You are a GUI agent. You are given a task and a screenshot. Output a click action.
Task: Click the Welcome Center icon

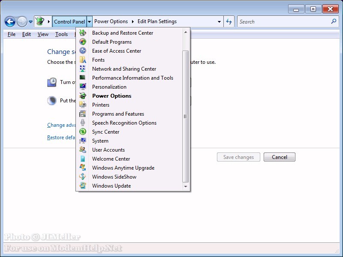83,158
